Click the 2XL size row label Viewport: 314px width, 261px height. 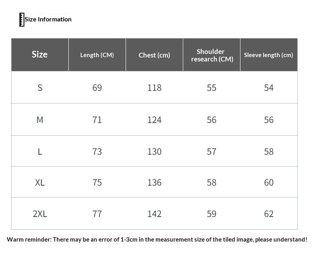click(x=40, y=214)
